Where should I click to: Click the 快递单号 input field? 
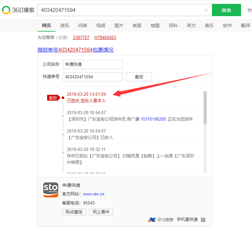[93, 77]
